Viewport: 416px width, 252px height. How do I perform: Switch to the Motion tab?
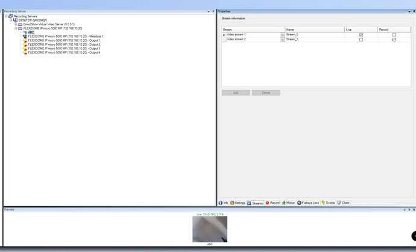tap(288, 203)
